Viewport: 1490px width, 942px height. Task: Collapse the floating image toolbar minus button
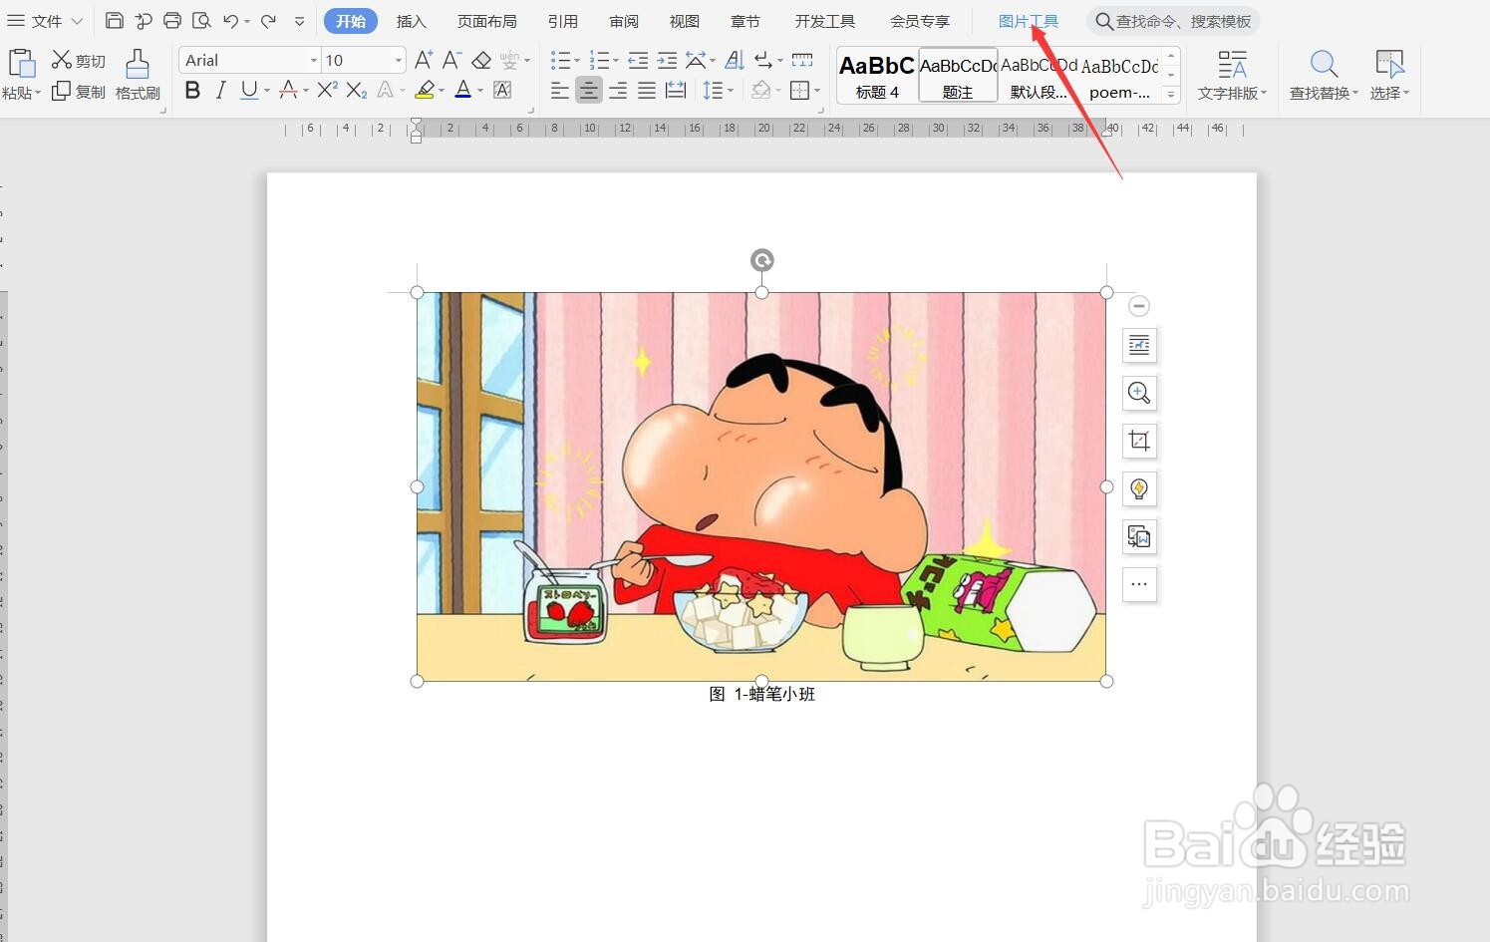click(x=1139, y=306)
